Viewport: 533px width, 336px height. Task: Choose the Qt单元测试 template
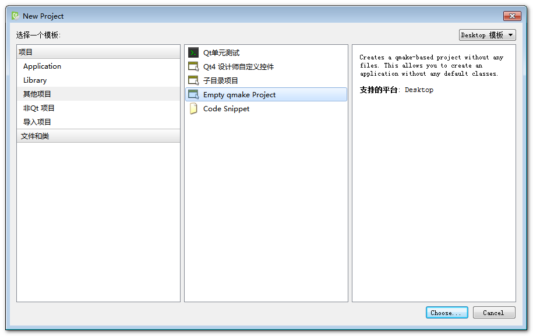pos(221,52)
